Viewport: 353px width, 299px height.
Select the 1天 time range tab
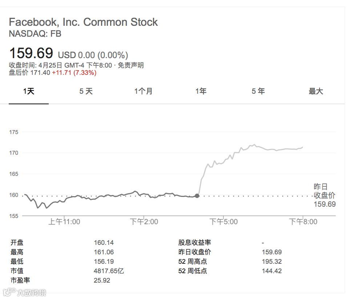point(29,92)
